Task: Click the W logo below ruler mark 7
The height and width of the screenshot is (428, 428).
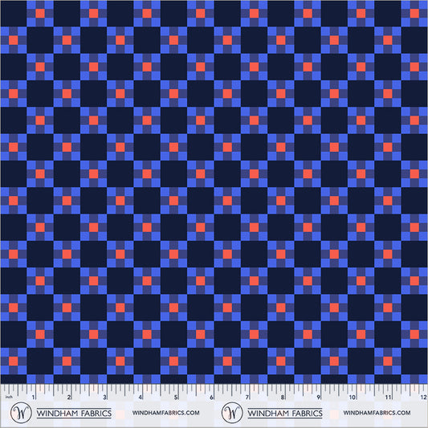Action: 232,413
